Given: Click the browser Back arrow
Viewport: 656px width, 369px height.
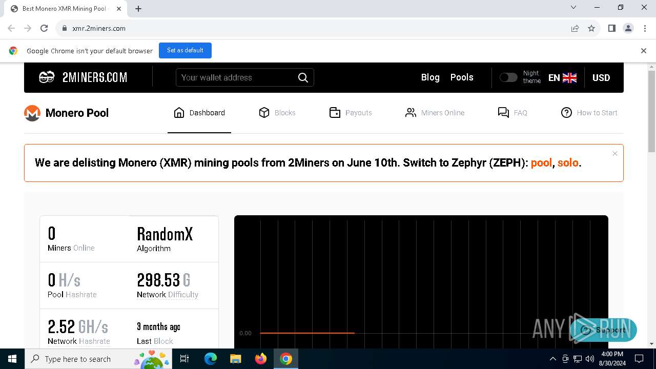Looking at the screenshot, I should 11,28.
